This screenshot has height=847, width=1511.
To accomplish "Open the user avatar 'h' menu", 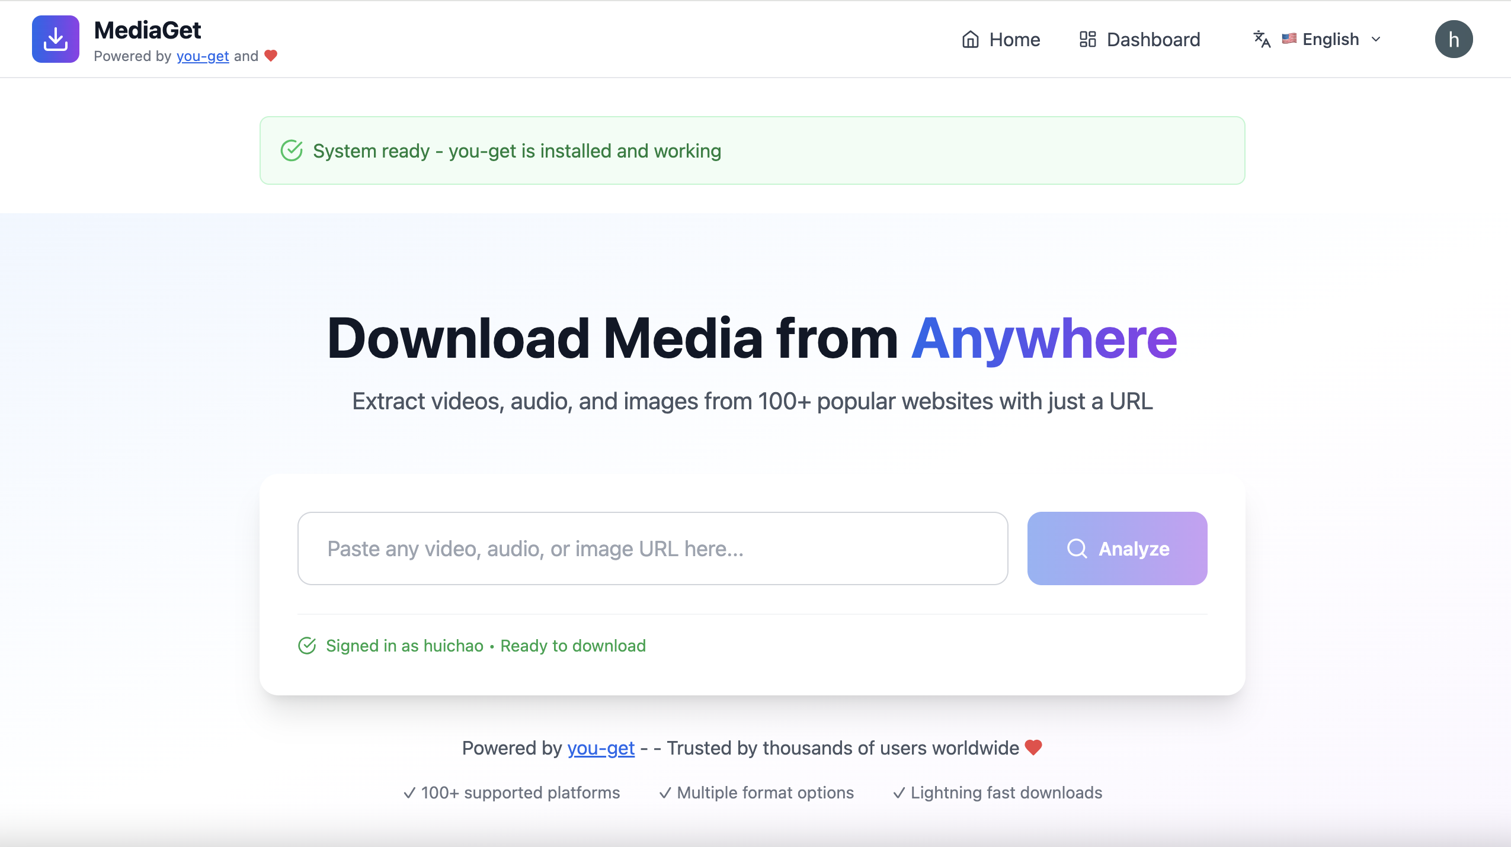I will (1454, 39).
